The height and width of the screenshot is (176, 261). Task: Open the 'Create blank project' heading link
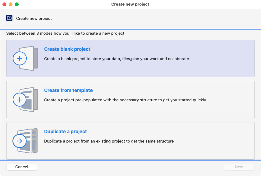point(67,49)
